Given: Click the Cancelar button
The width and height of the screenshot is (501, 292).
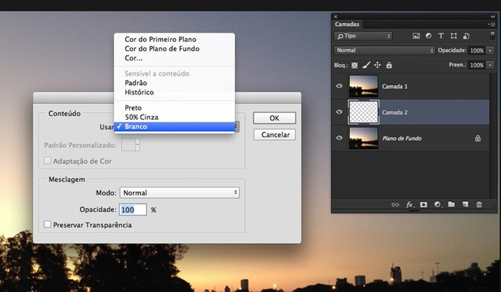Looking at the screenshot, I should click(275, 135).
